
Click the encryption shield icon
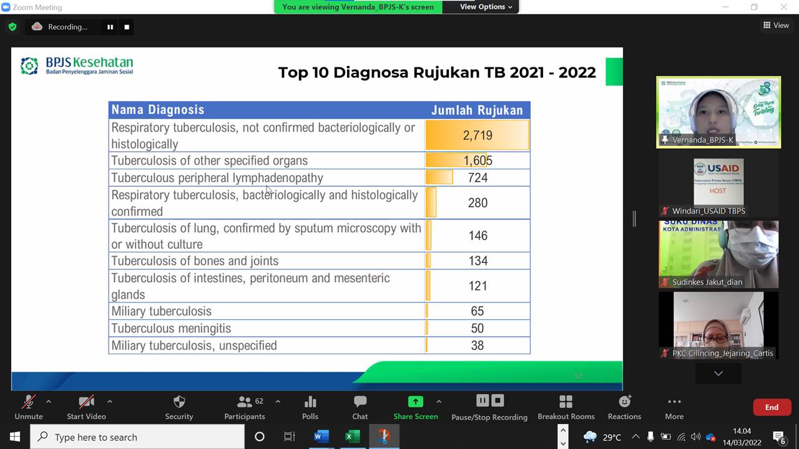tap(12, 27)
